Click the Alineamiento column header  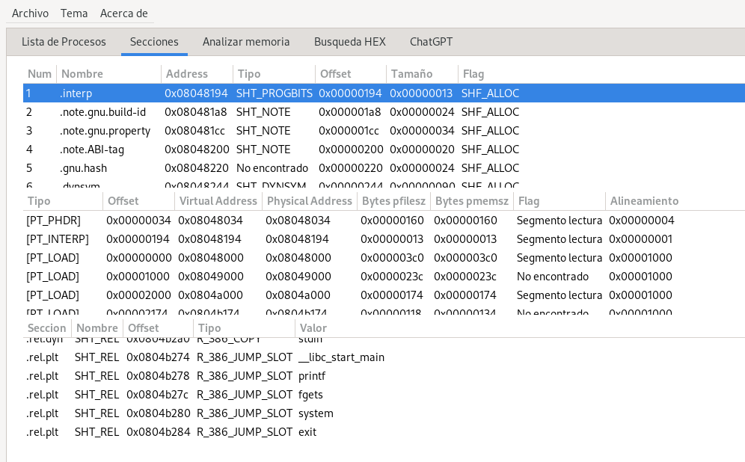pyautogui.click(x=644, y=201)
